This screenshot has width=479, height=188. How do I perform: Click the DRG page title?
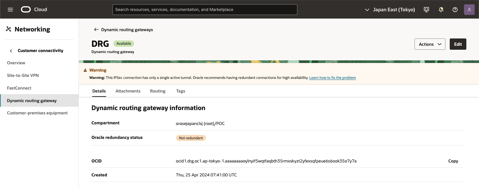pos(100,44)
